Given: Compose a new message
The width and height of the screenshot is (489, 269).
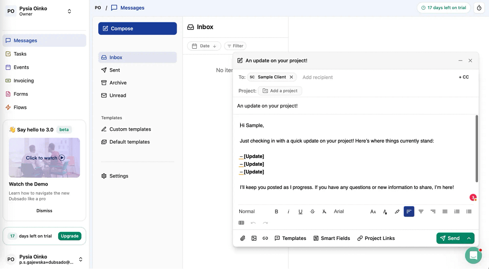Looking at the screenshot, I should click(138, 28).
